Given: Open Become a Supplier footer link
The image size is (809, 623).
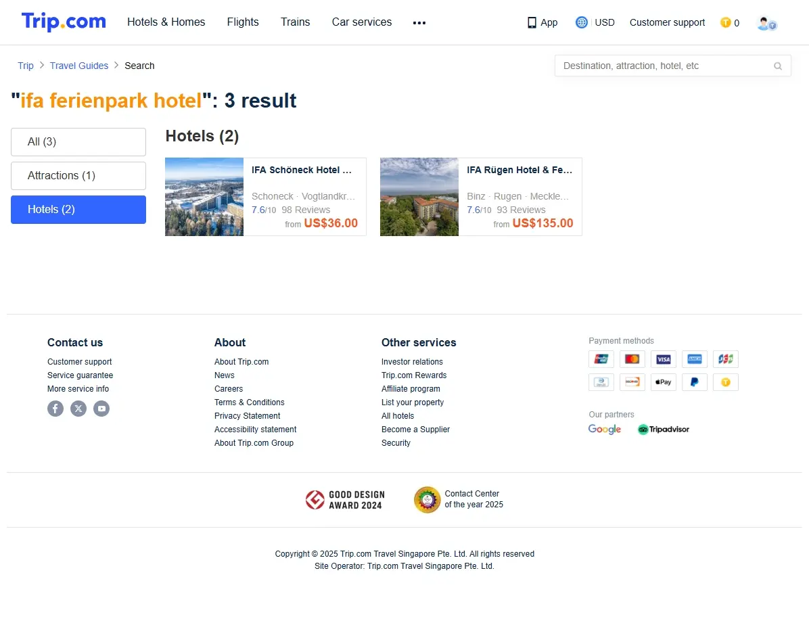Looking at the screenshot, I should 415,430.
